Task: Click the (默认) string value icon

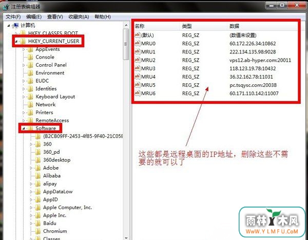Action: pyautogui.click(x=137, y=35)
